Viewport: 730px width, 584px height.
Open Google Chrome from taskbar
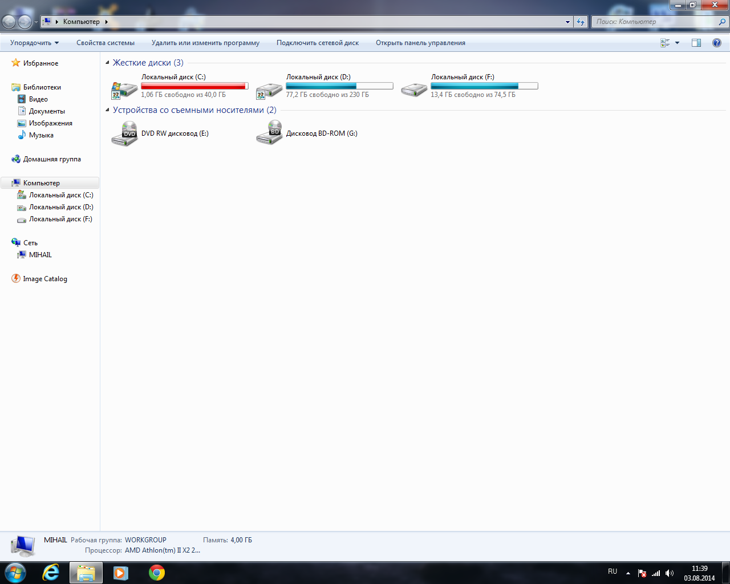[x=157, y=573]
